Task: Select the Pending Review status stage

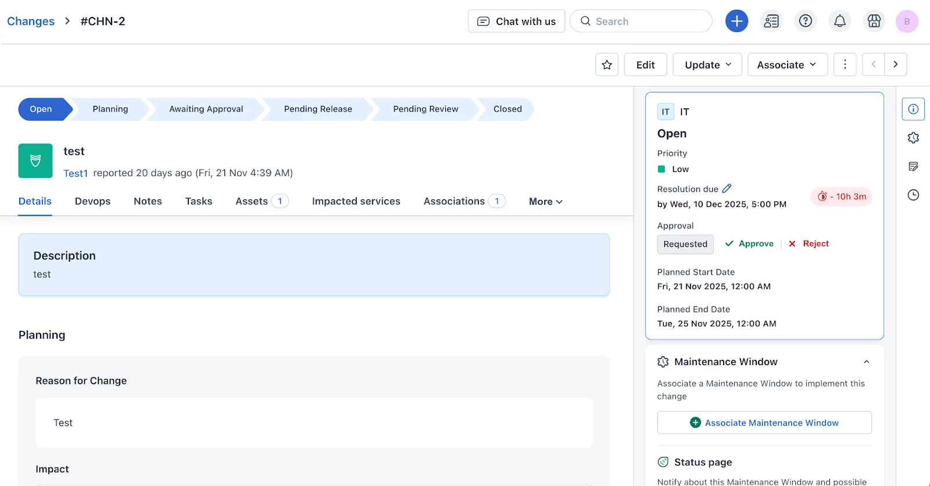Action: point(425,109)
